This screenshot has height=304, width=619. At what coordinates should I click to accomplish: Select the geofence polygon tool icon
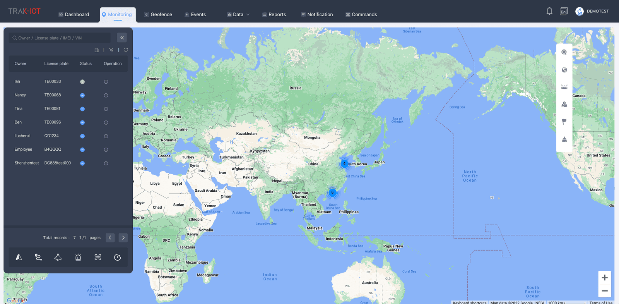(x=58, y=257)
